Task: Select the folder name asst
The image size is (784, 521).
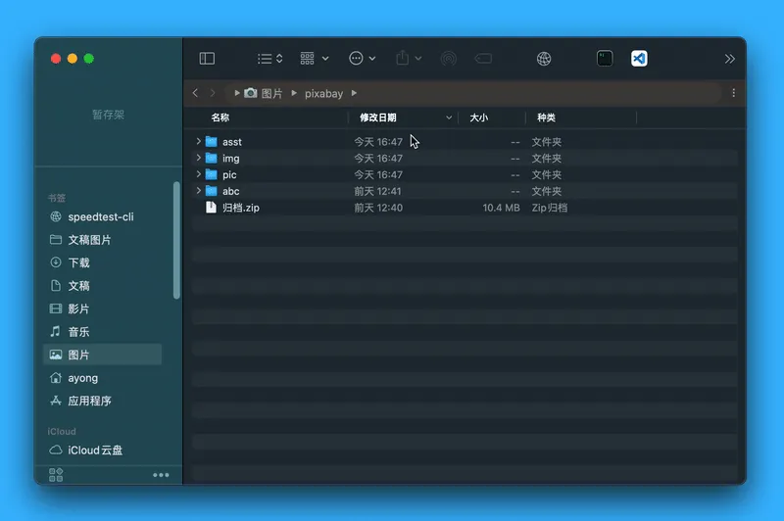Action: (232, 142)
